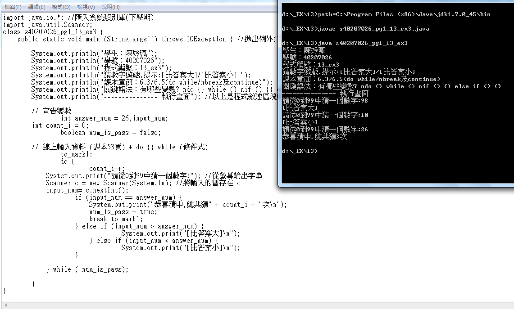
Task: Click the 'count_i++;' line
Action: 107,169
